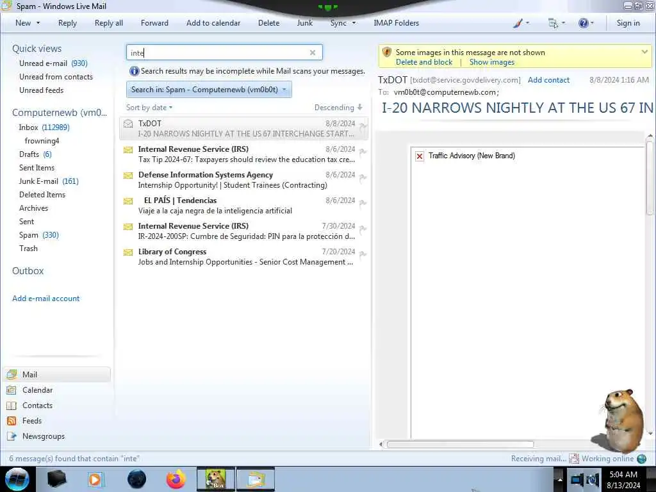Click Sign in button
656x492 pixels.
pos(628,23)
